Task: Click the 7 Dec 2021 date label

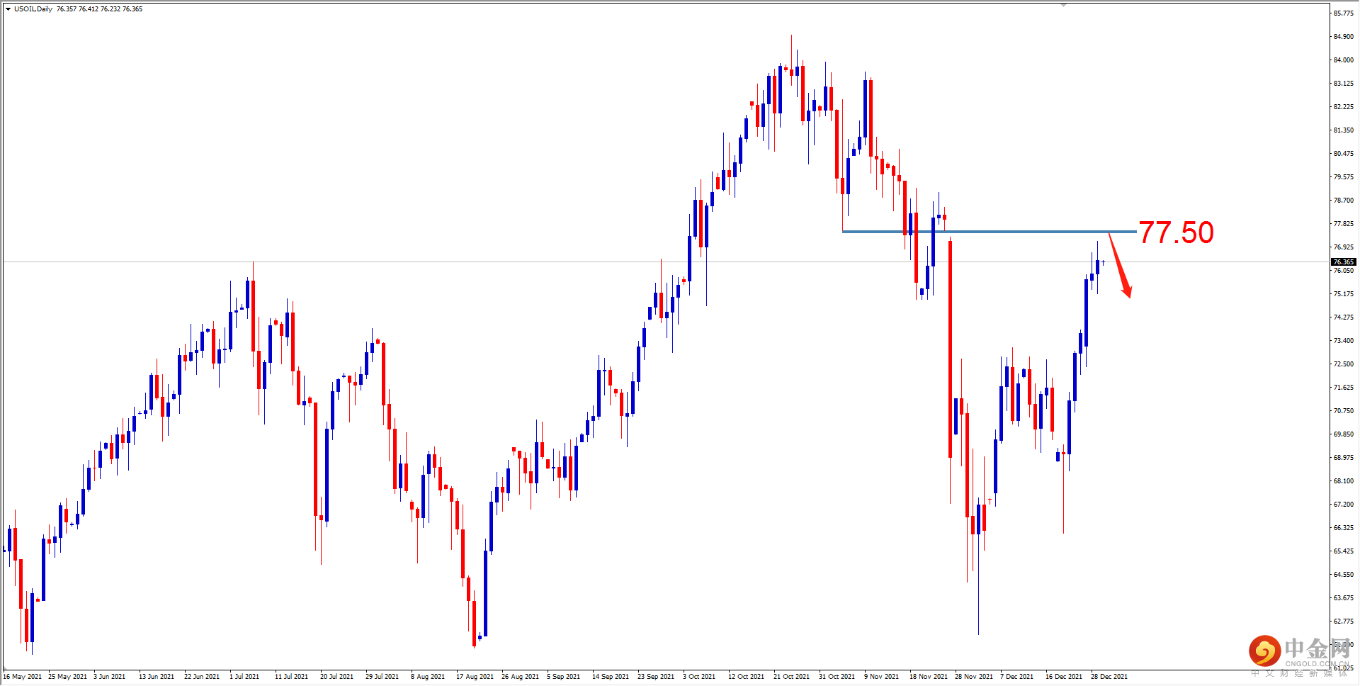Action: [1017, 677]
